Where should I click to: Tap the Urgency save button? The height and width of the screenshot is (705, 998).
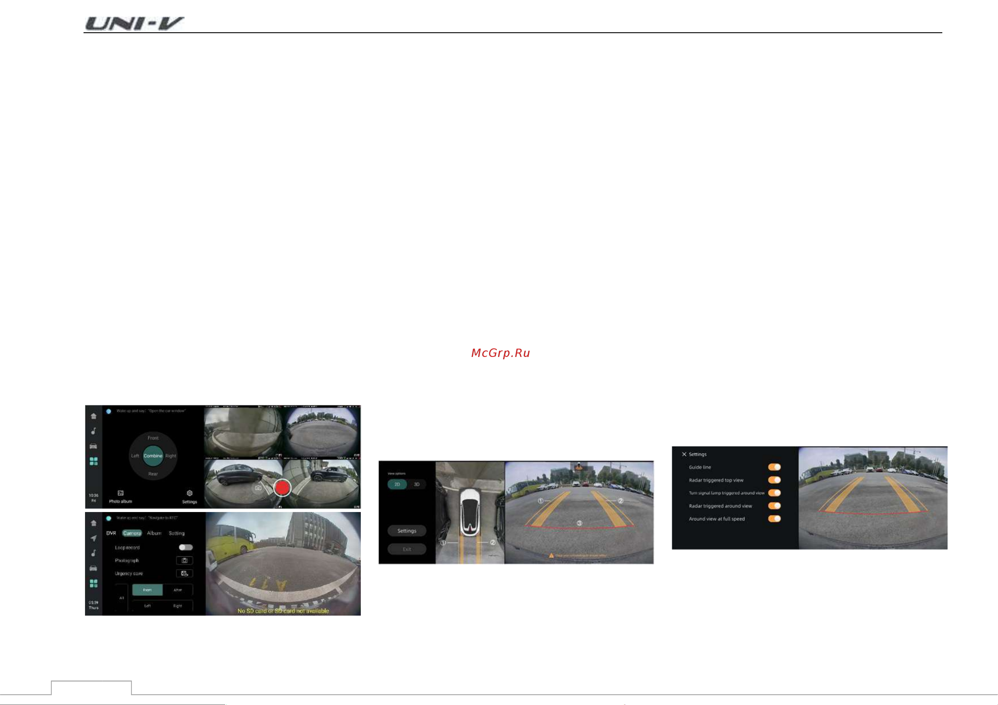184,573
